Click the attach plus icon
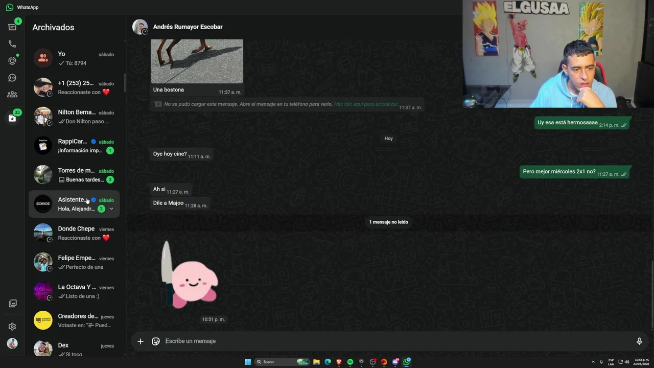Image resolution: width=654 pixels, height=368 pixels. pyautogui.click(x=141, y=341)
